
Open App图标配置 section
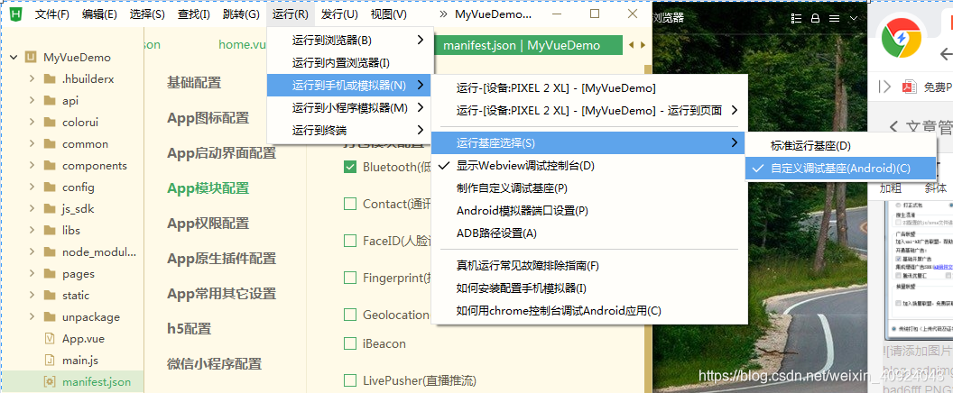click(x=208, y=118)
